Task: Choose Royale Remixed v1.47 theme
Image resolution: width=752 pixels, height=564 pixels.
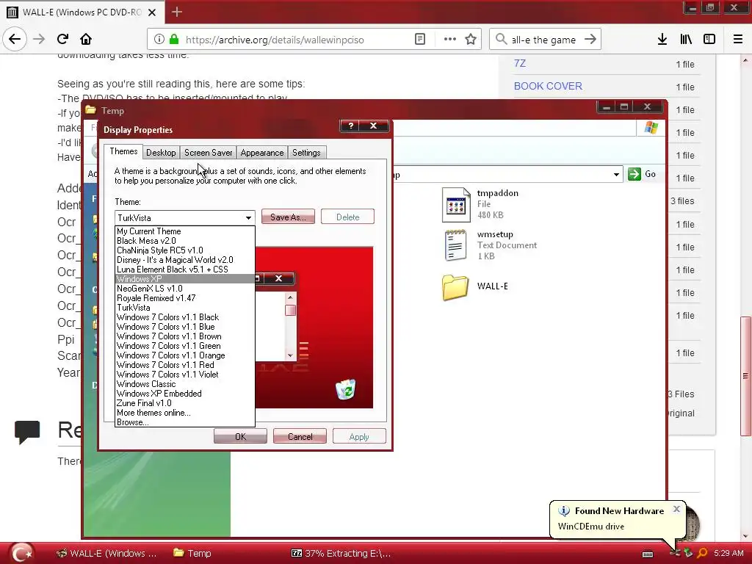Action: click(x=185, y=298)
